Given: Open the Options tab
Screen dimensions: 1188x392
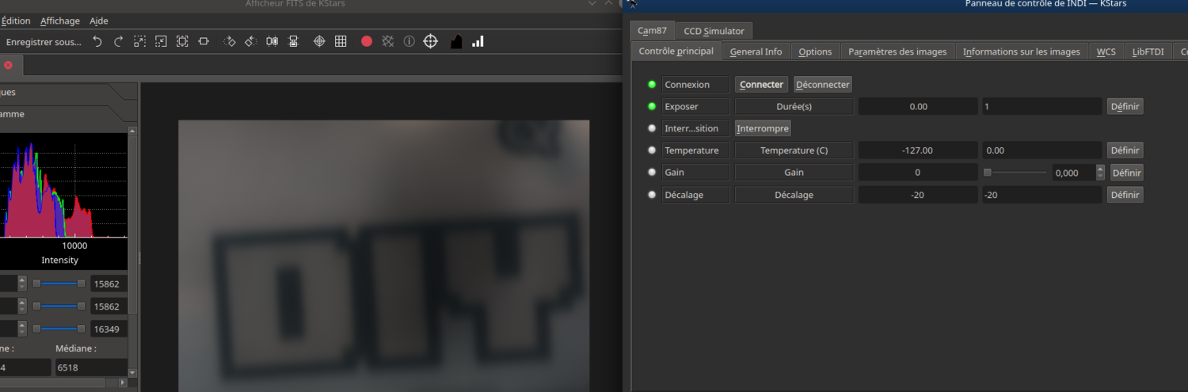Looking at the screenshot, I should coord(815,51).
